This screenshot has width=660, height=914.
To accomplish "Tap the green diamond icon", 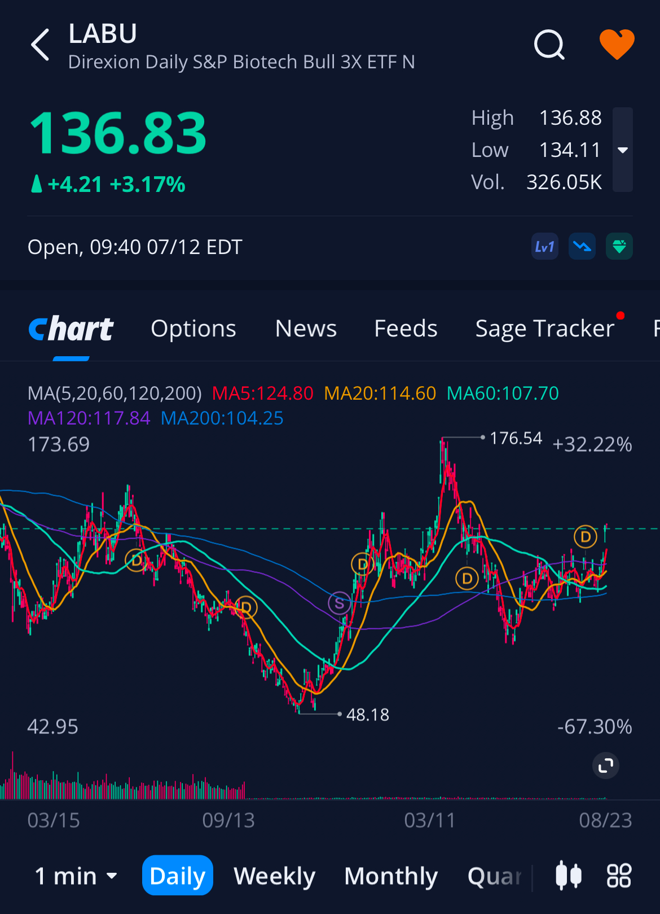I will coord(619,247).
